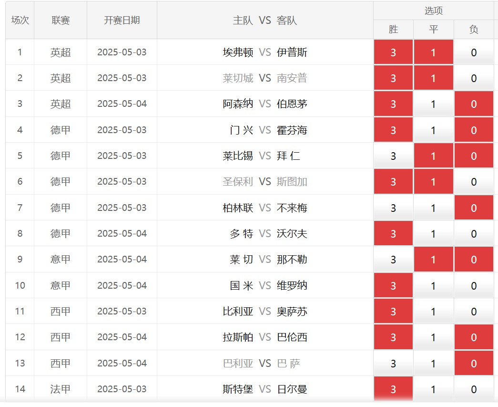This screenshot has width=498, height=407.
Task: Deselect draw option 1 for 埃弗顿 VS 伊普斯
Action: pyautogui.click(x=434, y=52)
